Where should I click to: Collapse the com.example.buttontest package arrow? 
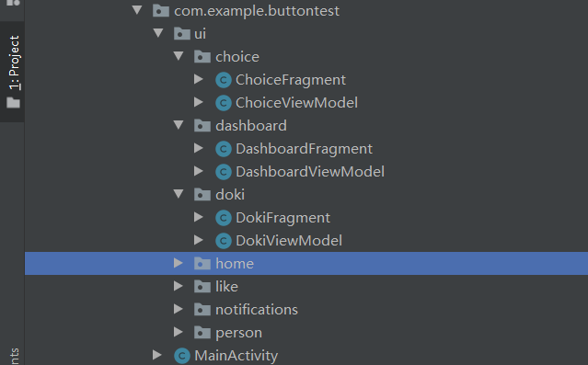(137, 10)
